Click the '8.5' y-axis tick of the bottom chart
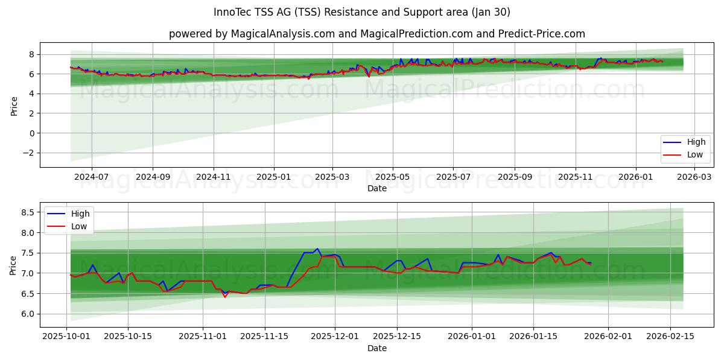The width and height of the screenshot is (724, 362). pos(29,212)
